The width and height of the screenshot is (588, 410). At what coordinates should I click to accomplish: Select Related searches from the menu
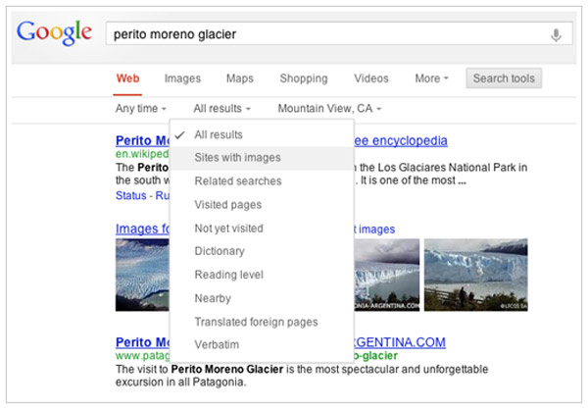coord(262,181)
